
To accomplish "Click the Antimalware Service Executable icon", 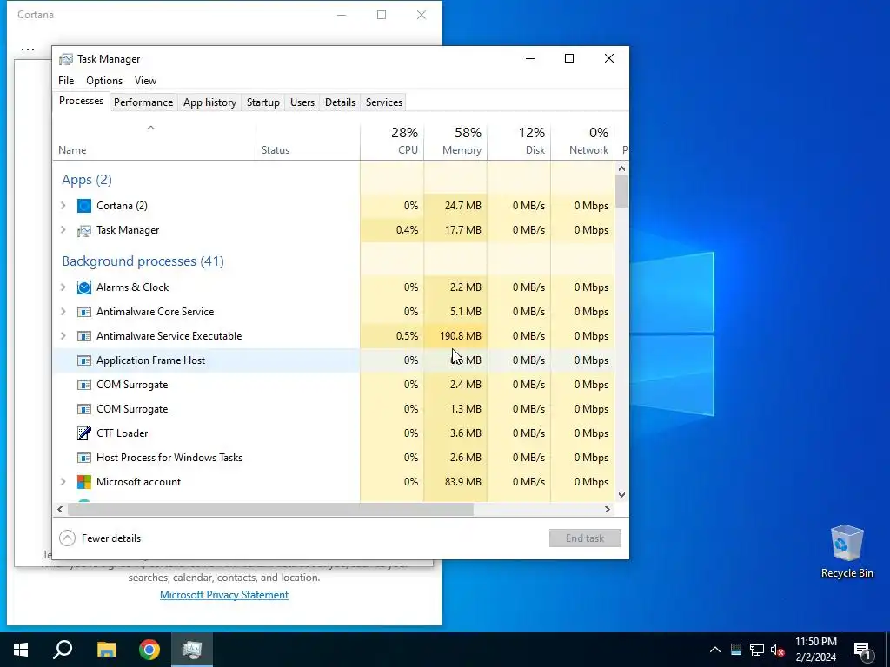I will click(84, 336).
